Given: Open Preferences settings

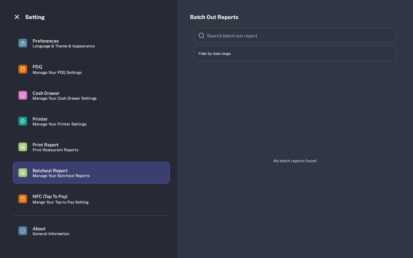Looking at the screenshot, I should [x=91, y=44].
